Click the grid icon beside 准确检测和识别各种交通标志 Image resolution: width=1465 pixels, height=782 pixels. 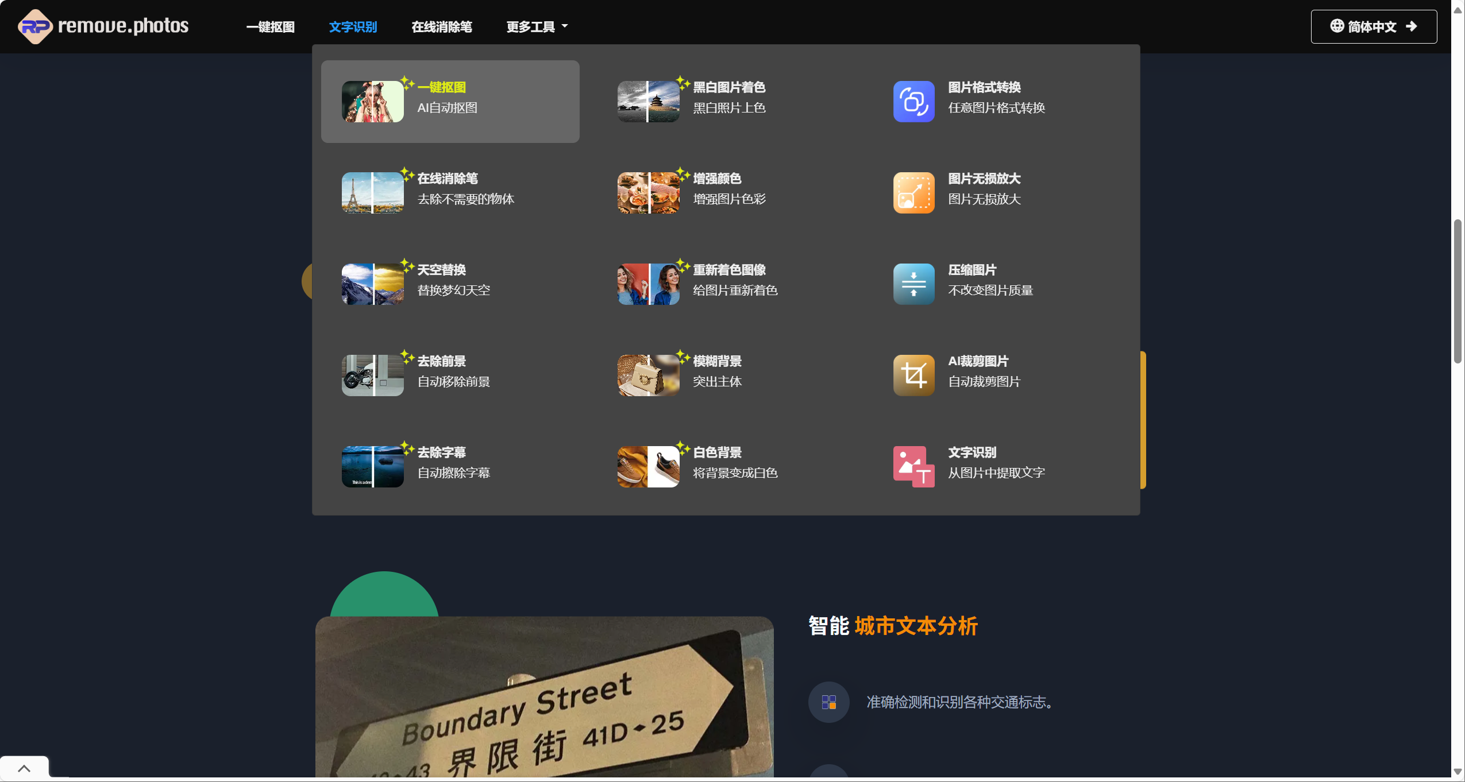pos(828,702)
